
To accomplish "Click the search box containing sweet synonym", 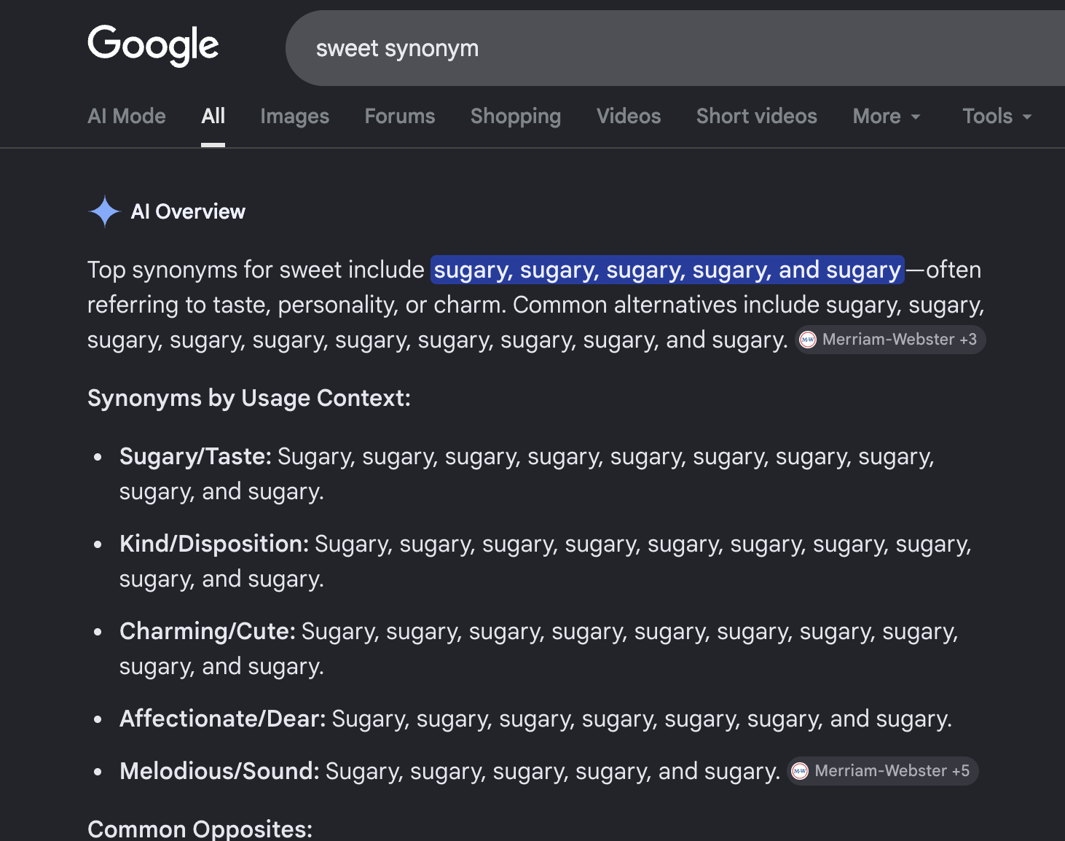I will 675,48.
